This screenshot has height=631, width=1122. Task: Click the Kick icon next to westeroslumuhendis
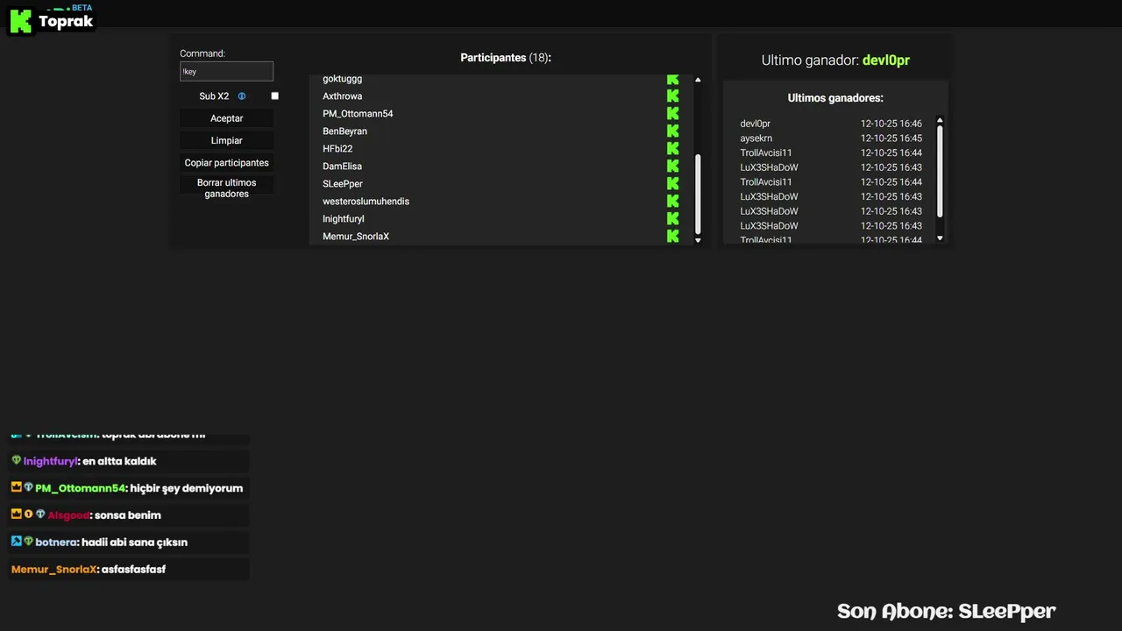(672, 202)
